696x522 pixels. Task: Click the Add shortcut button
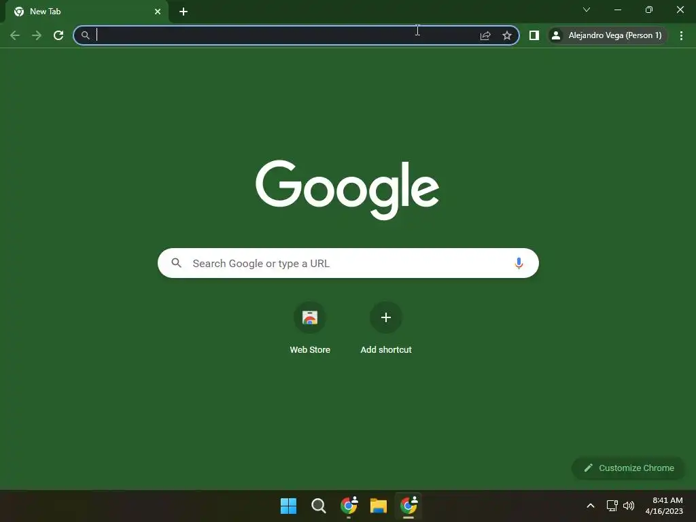386,328
